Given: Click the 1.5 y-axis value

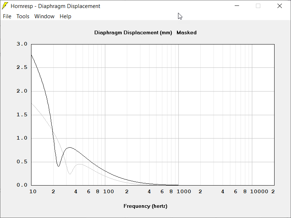Looking at the screenshot, I should (x=22, y=115).
